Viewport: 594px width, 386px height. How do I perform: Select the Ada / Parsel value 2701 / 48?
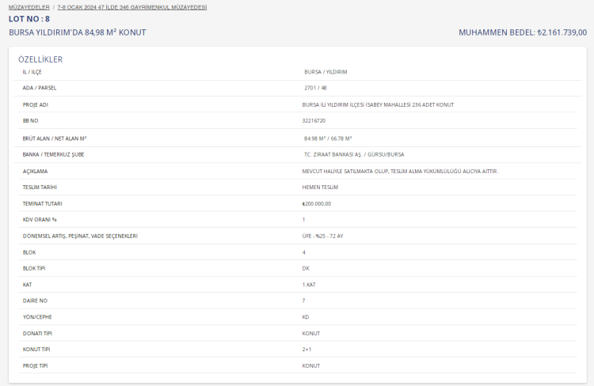[x=315, y=88]
